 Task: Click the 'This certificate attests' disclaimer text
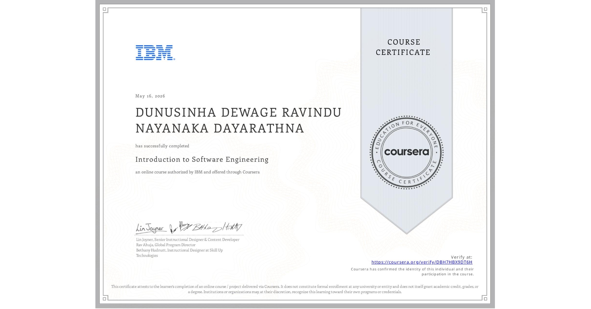click(x=295, y=289)
